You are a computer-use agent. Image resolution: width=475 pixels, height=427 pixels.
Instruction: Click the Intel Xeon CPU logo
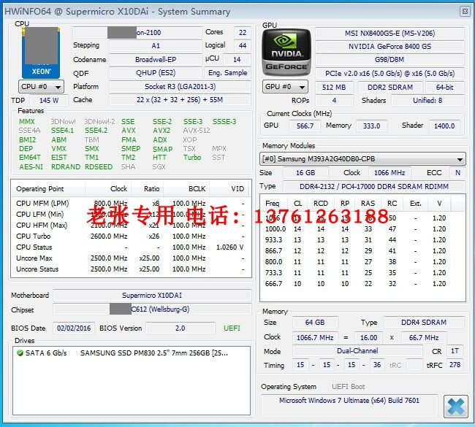[x=41, y=53]
